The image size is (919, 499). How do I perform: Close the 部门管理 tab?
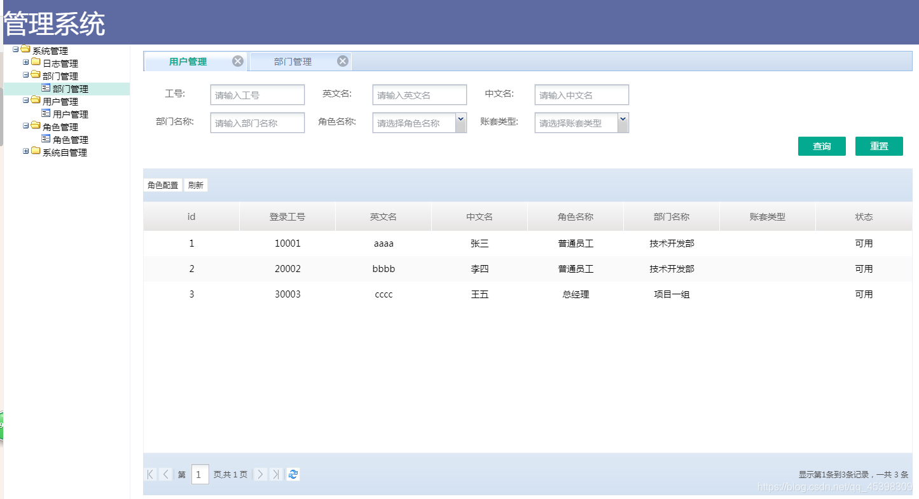343,61
